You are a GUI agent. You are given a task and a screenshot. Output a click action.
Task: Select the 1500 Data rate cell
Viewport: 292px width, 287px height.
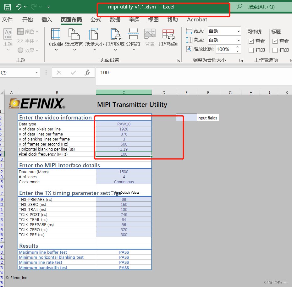point(124,172)
